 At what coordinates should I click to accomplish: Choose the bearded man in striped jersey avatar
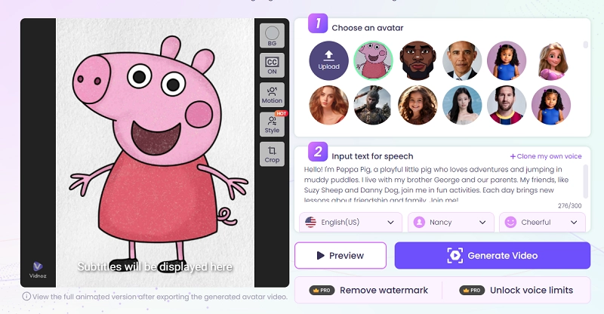pyautogui.click(x=507, y=105)
